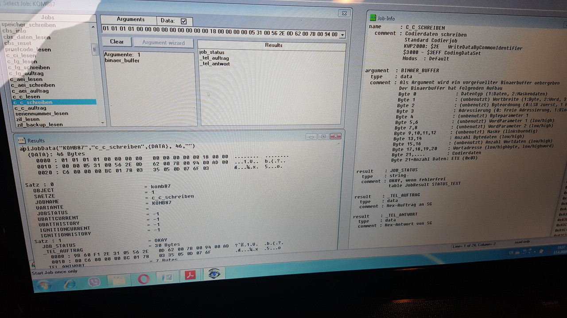
Task: Select _tel_auftrag in the Results list
Action: point(214,58)
